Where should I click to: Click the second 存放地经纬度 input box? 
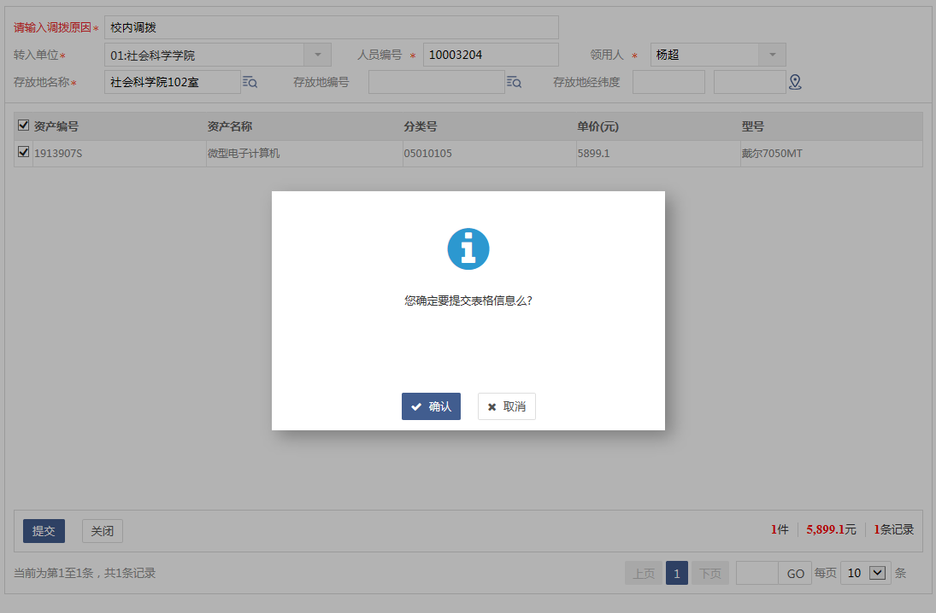coord(750,82)
